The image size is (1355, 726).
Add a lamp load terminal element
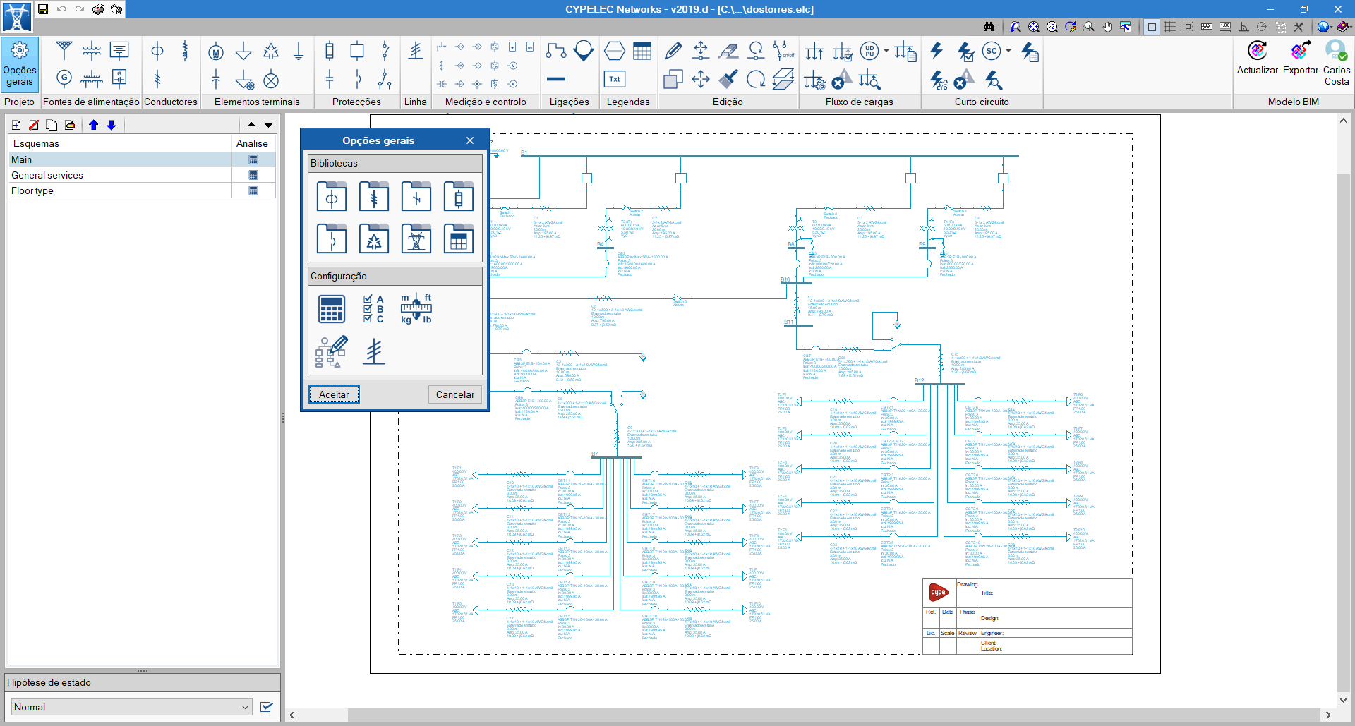click(271, 80)
